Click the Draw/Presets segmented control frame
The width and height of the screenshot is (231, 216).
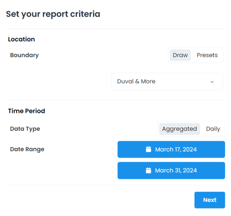[196, 55]
